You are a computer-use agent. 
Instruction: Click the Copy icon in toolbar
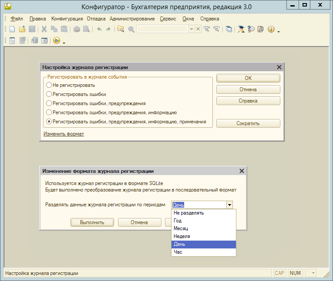click(54, 29)
